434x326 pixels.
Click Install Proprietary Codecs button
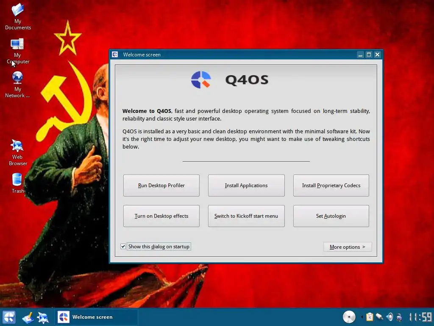[x=331, y=185]
